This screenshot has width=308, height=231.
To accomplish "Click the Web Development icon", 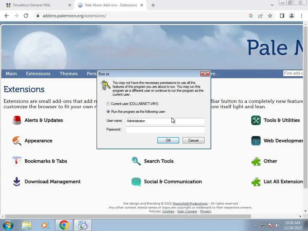I will click(x=256, y=141).
